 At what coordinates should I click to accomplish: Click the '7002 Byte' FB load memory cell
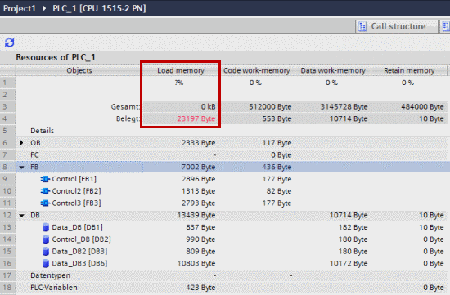tap(198, 167)
